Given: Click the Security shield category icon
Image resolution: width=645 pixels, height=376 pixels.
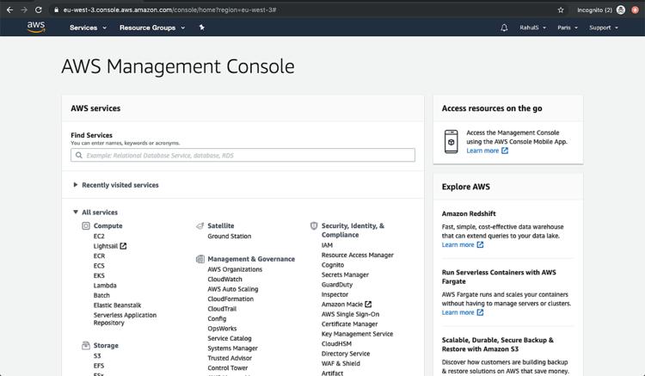Looking at the screenshot, I should [314, 225].
